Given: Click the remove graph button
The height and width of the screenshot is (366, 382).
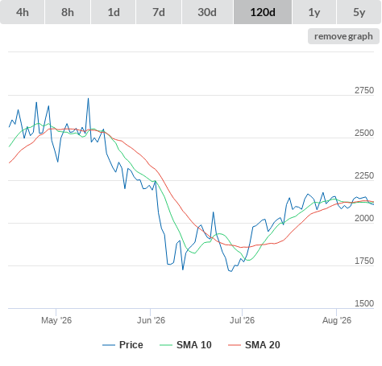Looking at the screenshot, I should [343, 36].
